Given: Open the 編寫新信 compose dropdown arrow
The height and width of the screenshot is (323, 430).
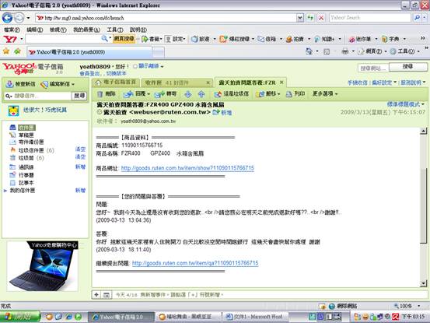Looking at the screenshot, I should click(x=73, y=84).
